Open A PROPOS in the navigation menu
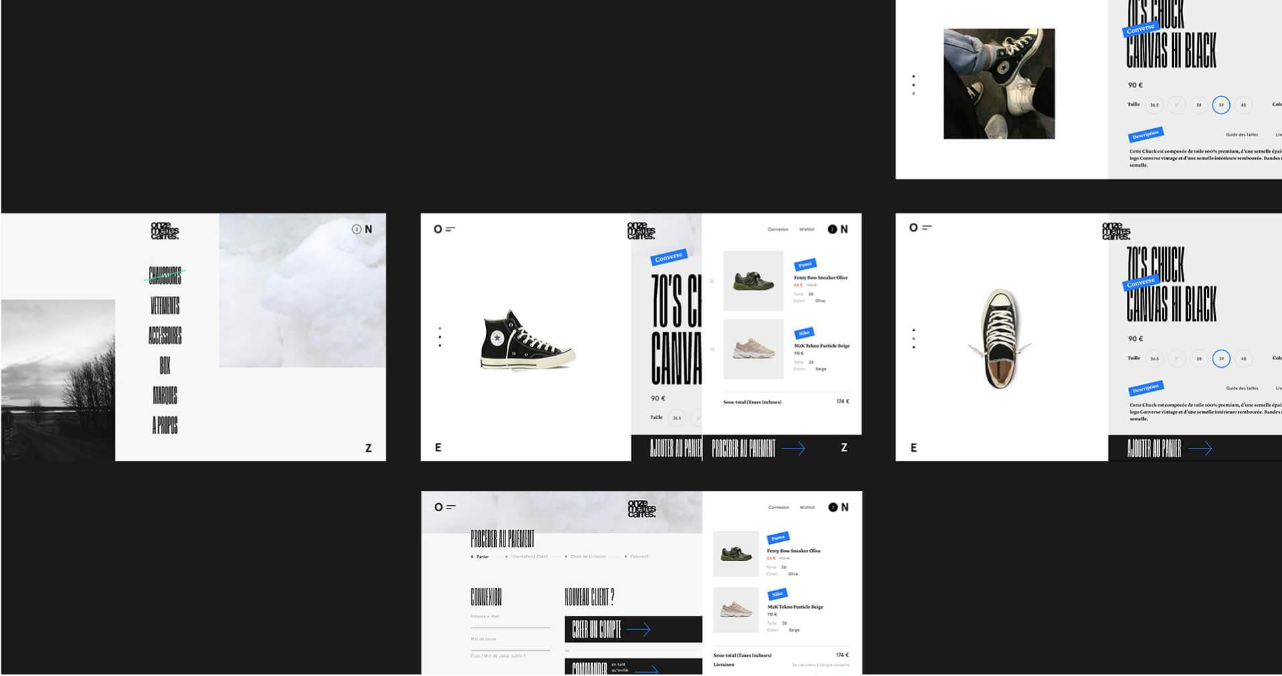Image resolution: width=1282 pixels, height=676 pixels. click(165, 425)
